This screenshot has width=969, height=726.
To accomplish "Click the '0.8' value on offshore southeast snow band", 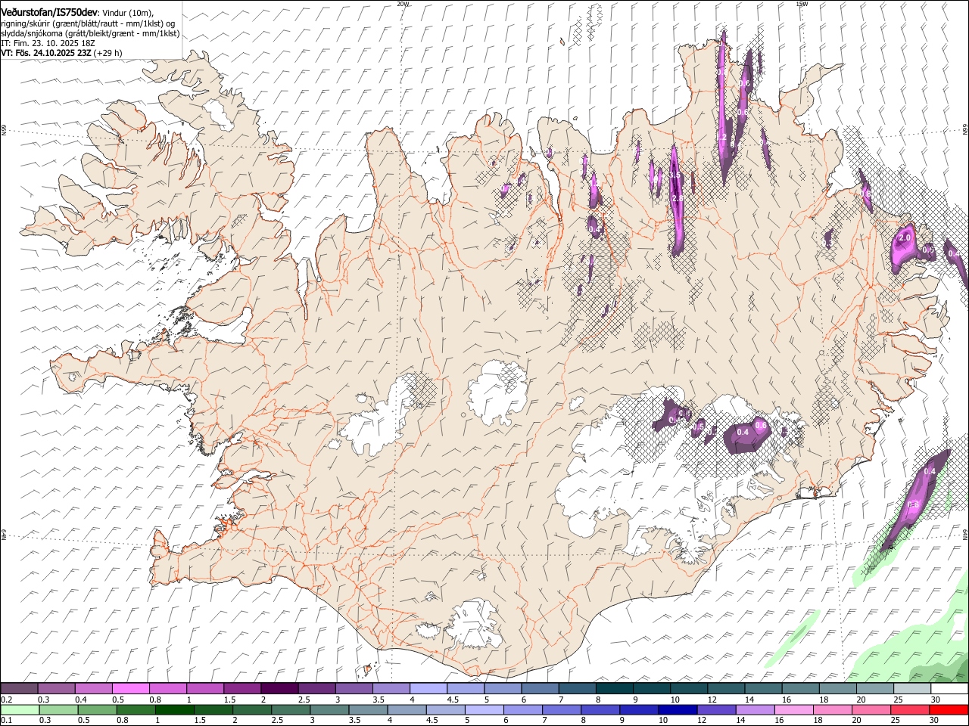I will coord(913,504).
